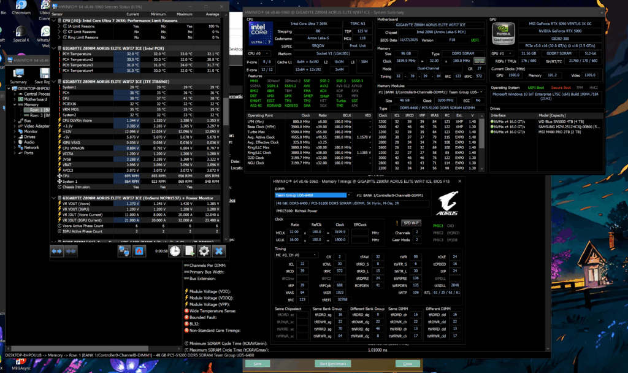Viewport: 628px width, 373px height.
Task: Collapse the ITE IT8696E sensor group
Action: pyautogui.click(x=54, y=82)
